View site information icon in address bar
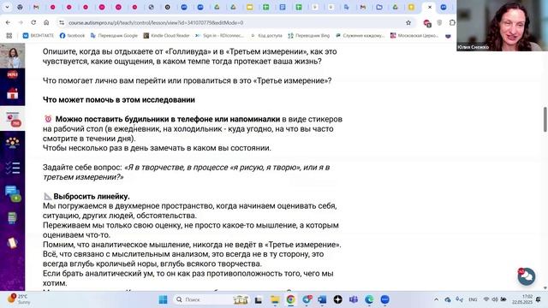 (x=62, y=22)
